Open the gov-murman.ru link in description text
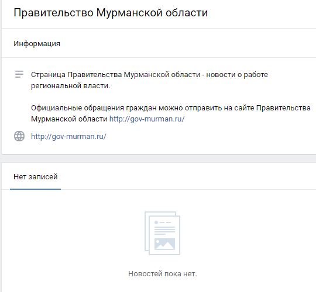Screen dimensions: 316x292 point(147,119)
